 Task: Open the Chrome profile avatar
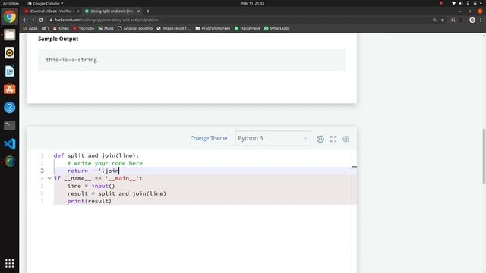[x=472, y=20]
